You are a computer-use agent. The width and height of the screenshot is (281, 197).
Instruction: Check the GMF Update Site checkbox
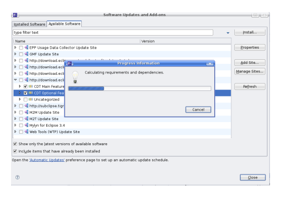pyautogui.click(x=21, y=54)
